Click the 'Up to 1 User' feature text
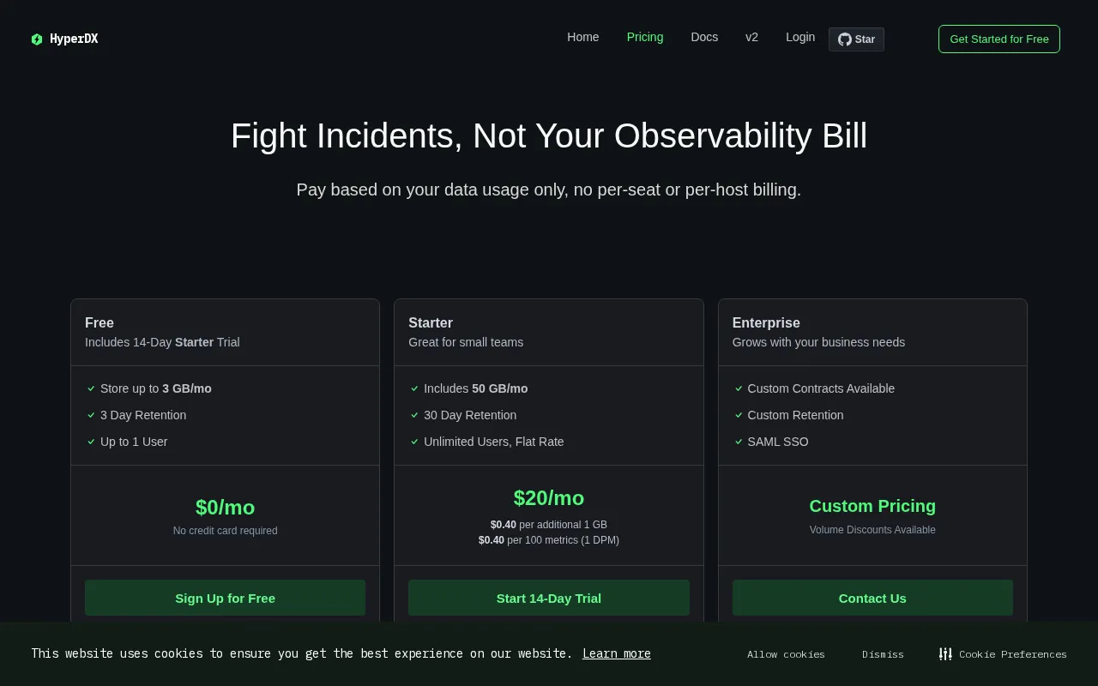The image size is (1098, 686). [x=134, y=442]
